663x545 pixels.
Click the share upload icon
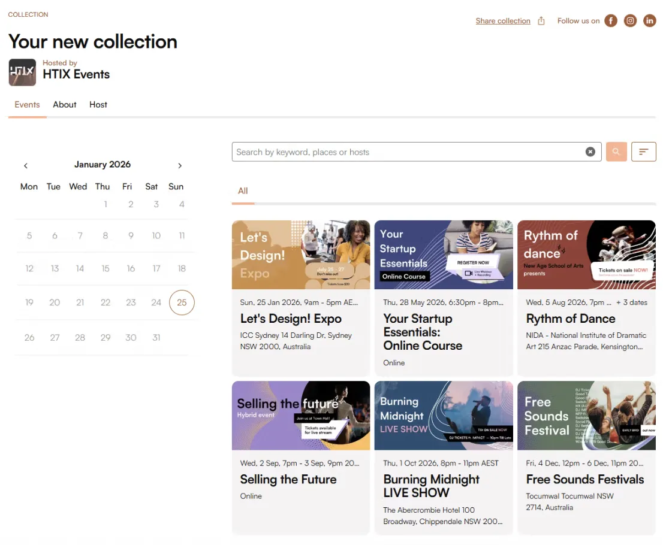coord(541,21)
